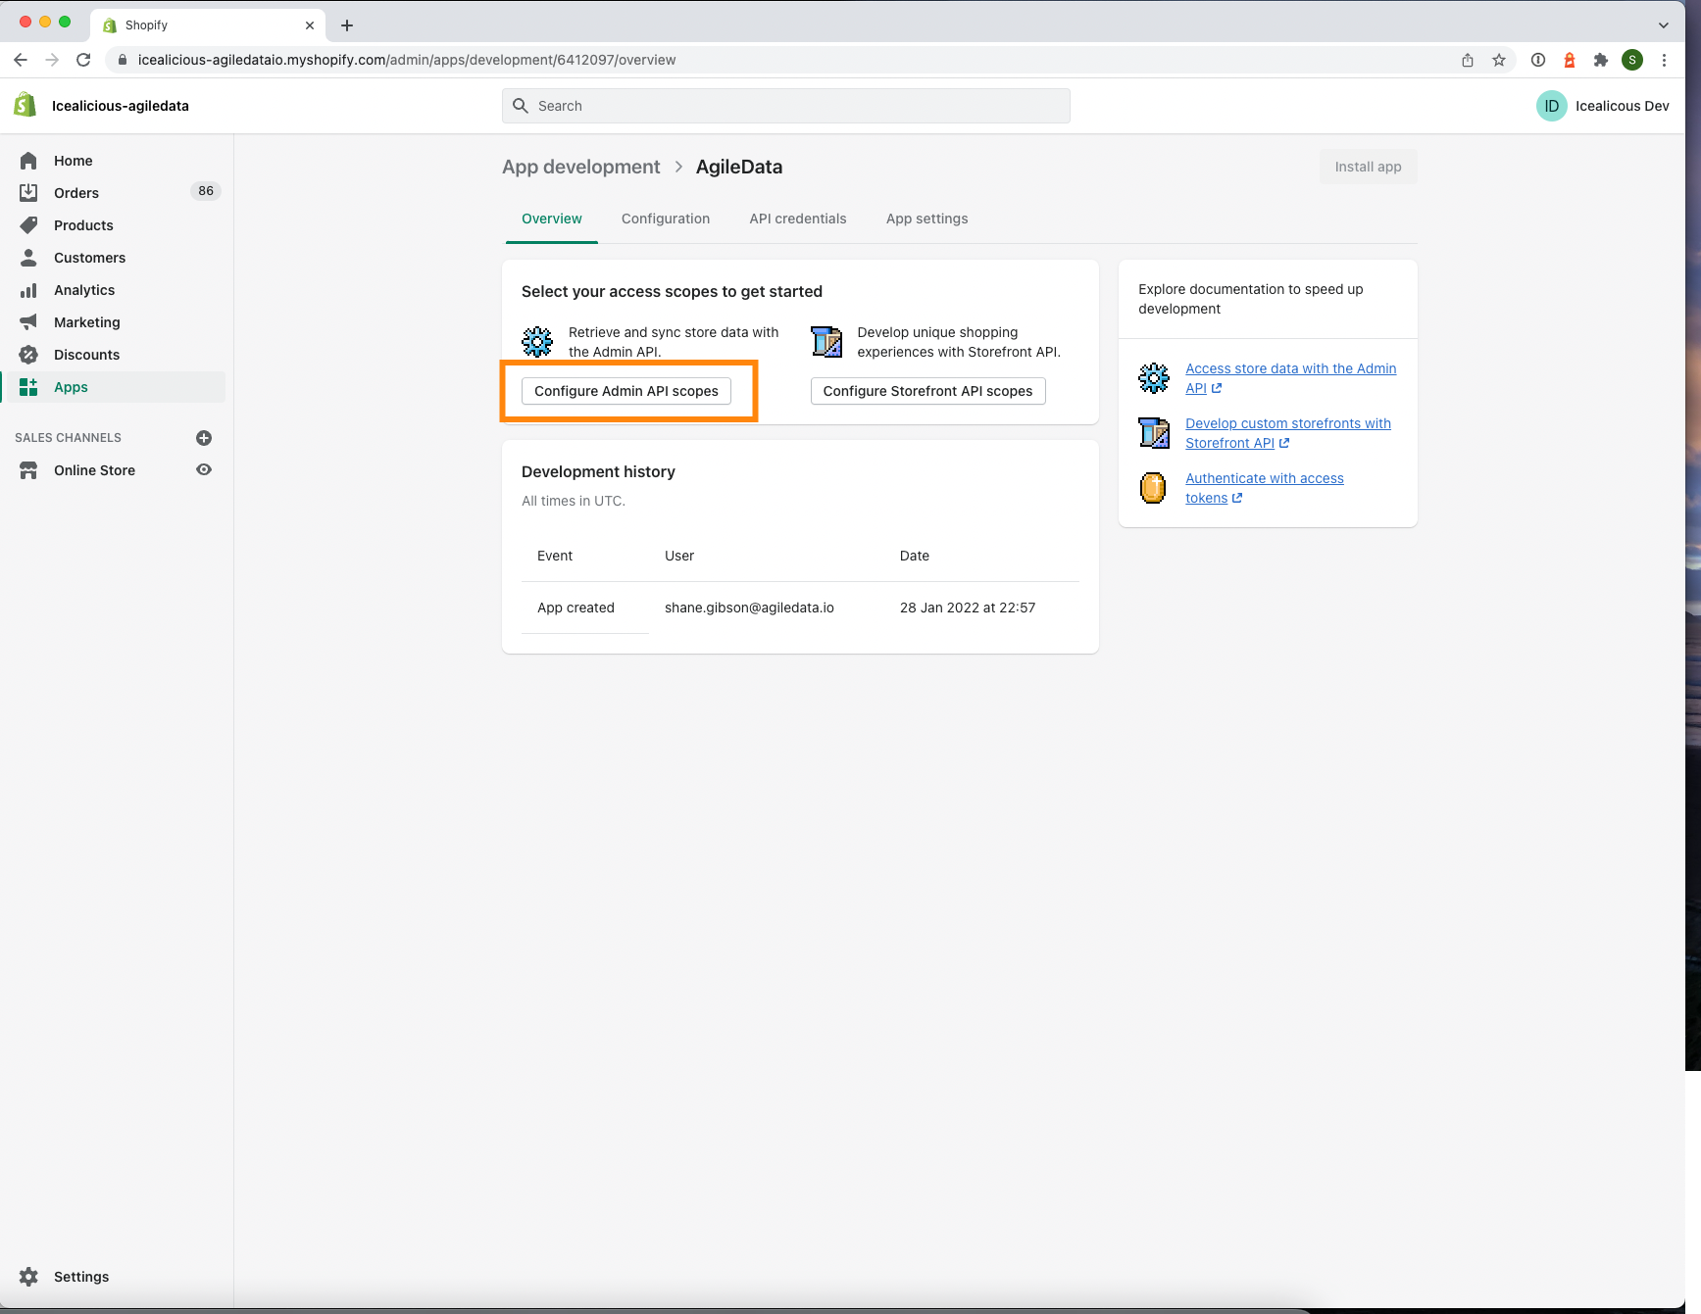Image resolution: width=1701 pixels, height=1314 pixels.
Task: Switch to the Configuration tab
Action: (666, 219)
